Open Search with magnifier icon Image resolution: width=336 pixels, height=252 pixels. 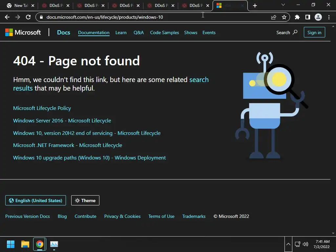pos(287,32)
